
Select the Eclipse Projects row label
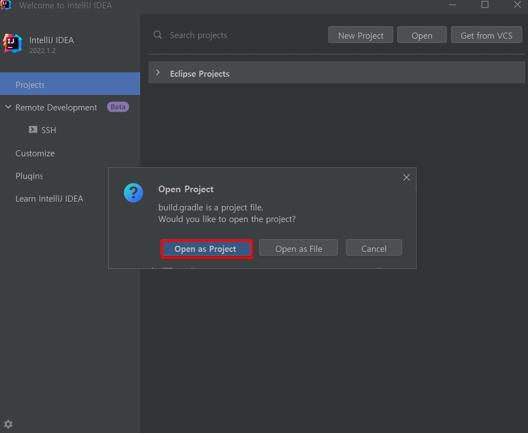(x=200, y=74)
